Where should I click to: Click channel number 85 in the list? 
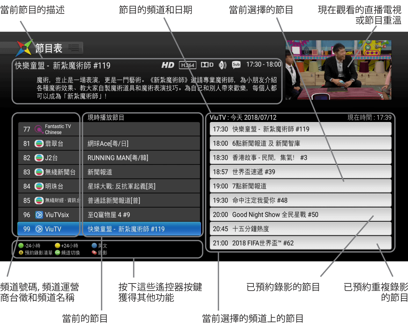point(27,201)
